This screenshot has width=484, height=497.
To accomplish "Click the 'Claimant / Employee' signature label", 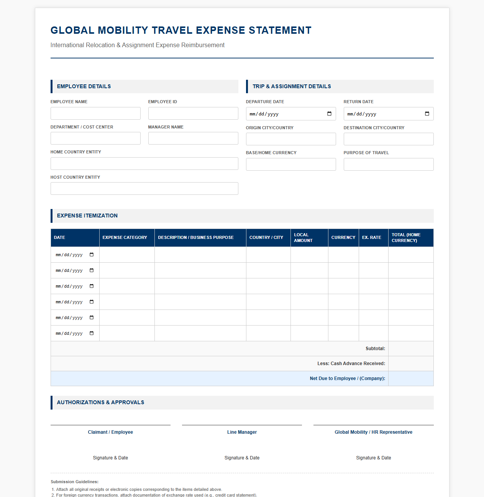I will [x=110, y=432].
